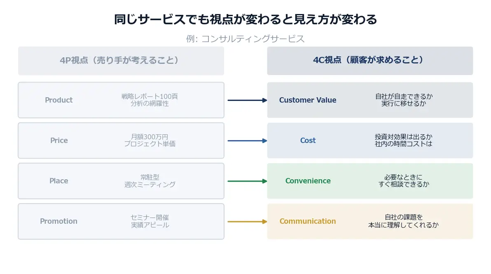Click the green arrow pointing to Convenience
Screen dimensions: 491x274
point(247,181)
